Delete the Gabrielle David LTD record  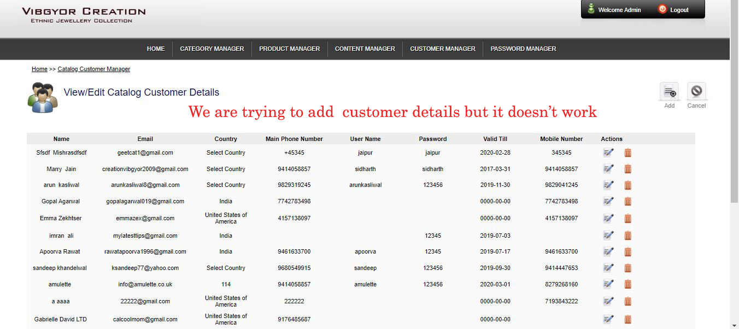pos(628,319)
